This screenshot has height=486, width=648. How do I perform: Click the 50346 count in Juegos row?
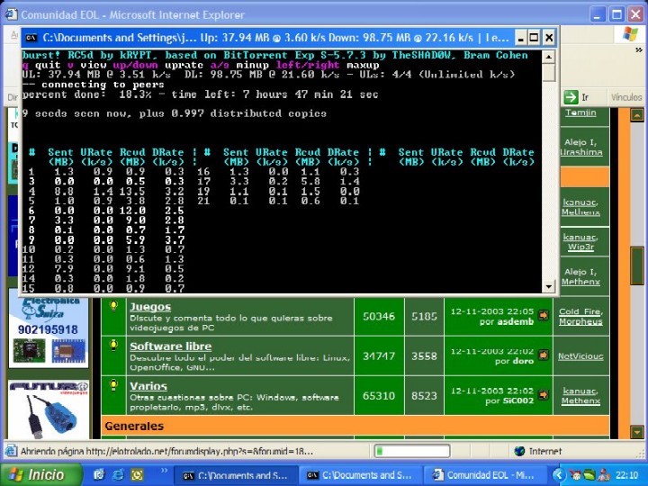tap(379, 317)
